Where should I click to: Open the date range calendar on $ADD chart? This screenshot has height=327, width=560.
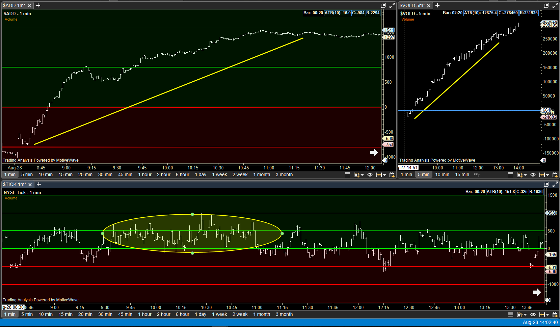[x=392, y=175]
